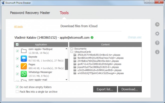Close the Elcomsoft Phone Breaker window
Viewport: 165px width, 103px height.
click(x=159, y=2)
